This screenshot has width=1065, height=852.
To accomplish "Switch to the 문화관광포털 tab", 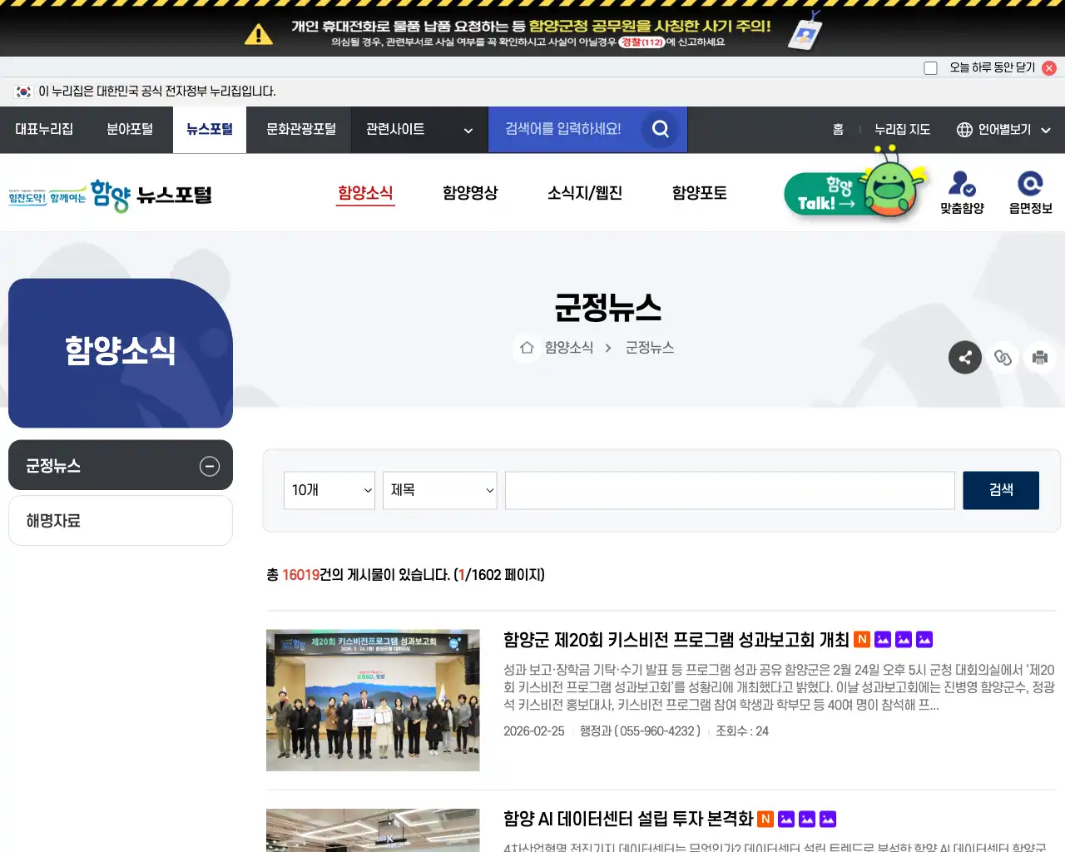I will point(298,129).
